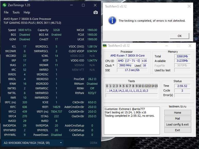Click the empty Used by test field

click(182, 70)
